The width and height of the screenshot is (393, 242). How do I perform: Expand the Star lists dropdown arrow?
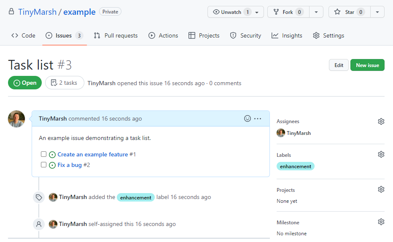pyautogui.click(x=377, y=12)
